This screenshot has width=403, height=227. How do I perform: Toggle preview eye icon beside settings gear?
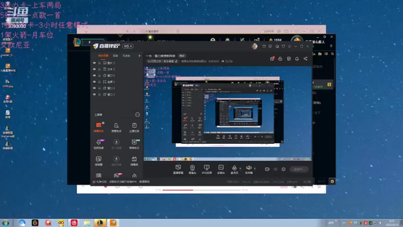[x=276, y=169]
